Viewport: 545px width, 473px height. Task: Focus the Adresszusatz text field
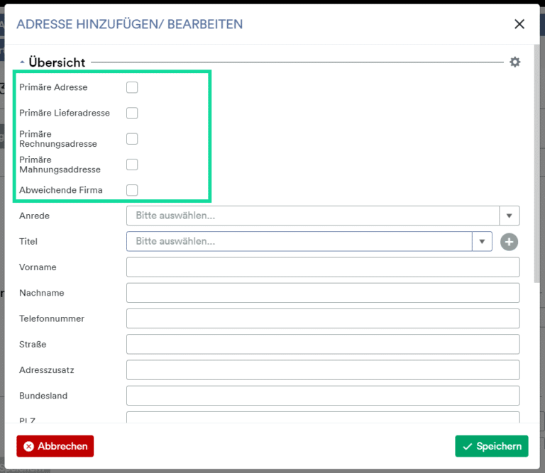pyautogui.click(x=322, y=369)
